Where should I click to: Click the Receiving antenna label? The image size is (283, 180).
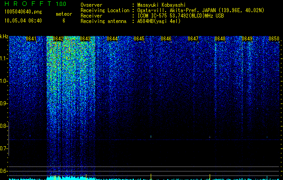[103, 21]
